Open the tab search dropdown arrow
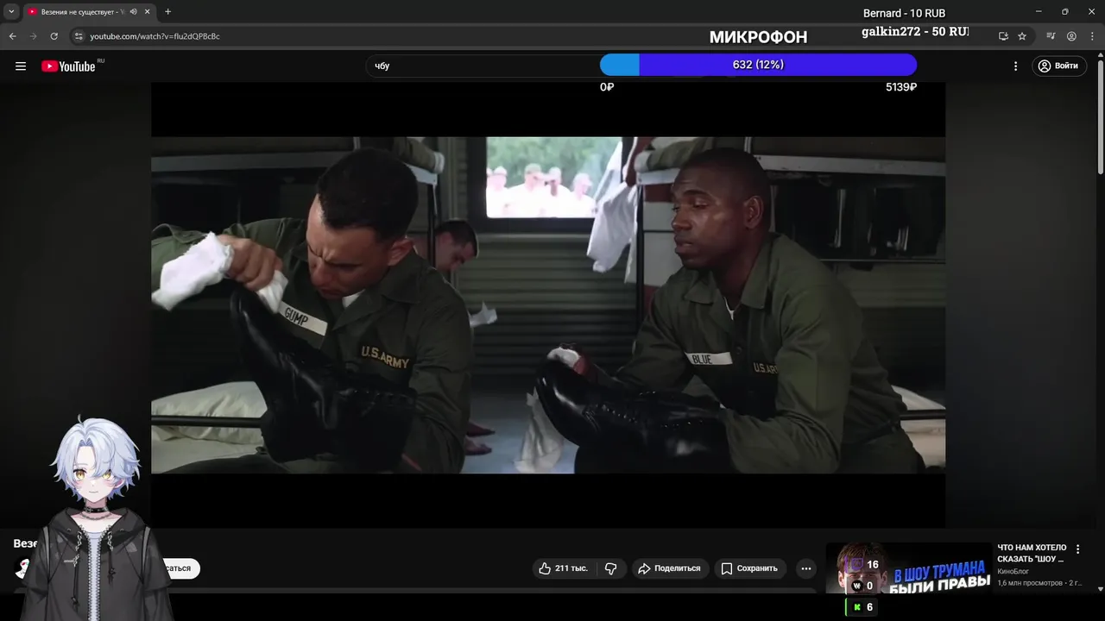Viewport: 1105px width, 621px height. tap(11, 12)
